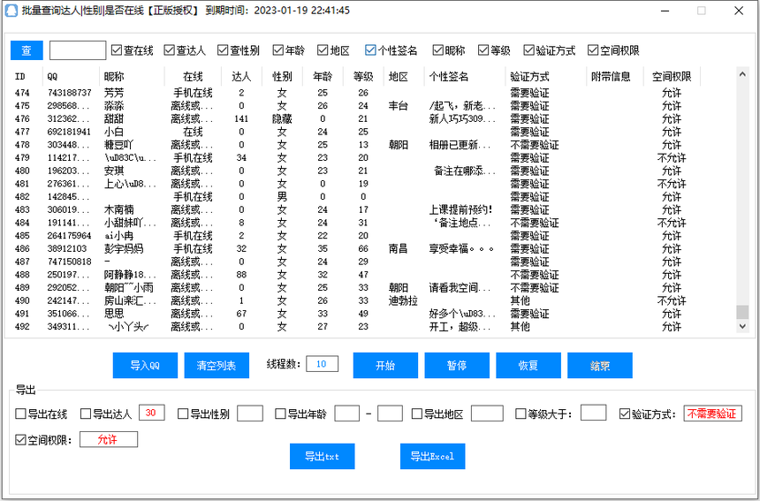
Task: Maximize the window
Action: point(702,11)
